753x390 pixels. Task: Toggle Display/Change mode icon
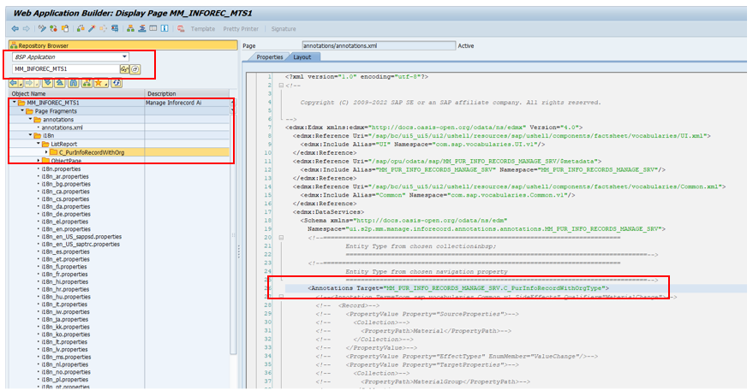(42, 29)
